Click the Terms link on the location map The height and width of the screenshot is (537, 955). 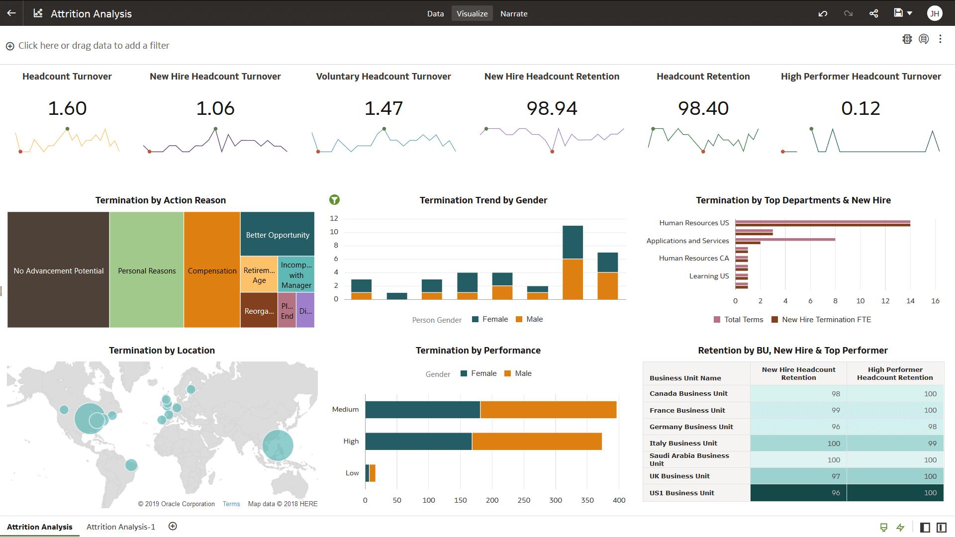[x=231, y=504]
